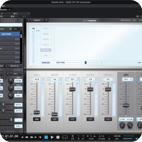Open EARLY channel settings sliders icon
This screenshot has height=142, width=142.
(90, 119)
